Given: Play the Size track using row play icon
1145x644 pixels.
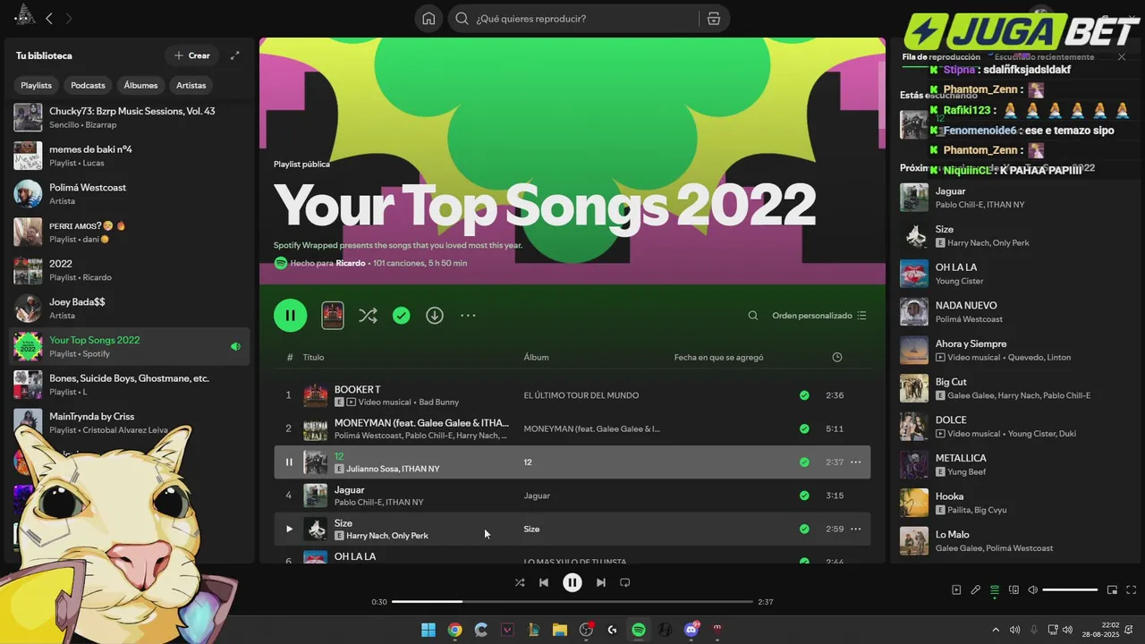Looking at the screenshot, I should click(x=289, y=529).
